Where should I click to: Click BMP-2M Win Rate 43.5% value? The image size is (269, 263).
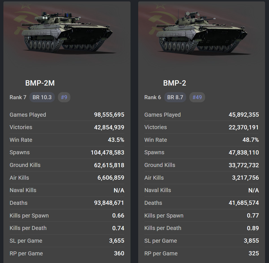(x=116, y=140)
